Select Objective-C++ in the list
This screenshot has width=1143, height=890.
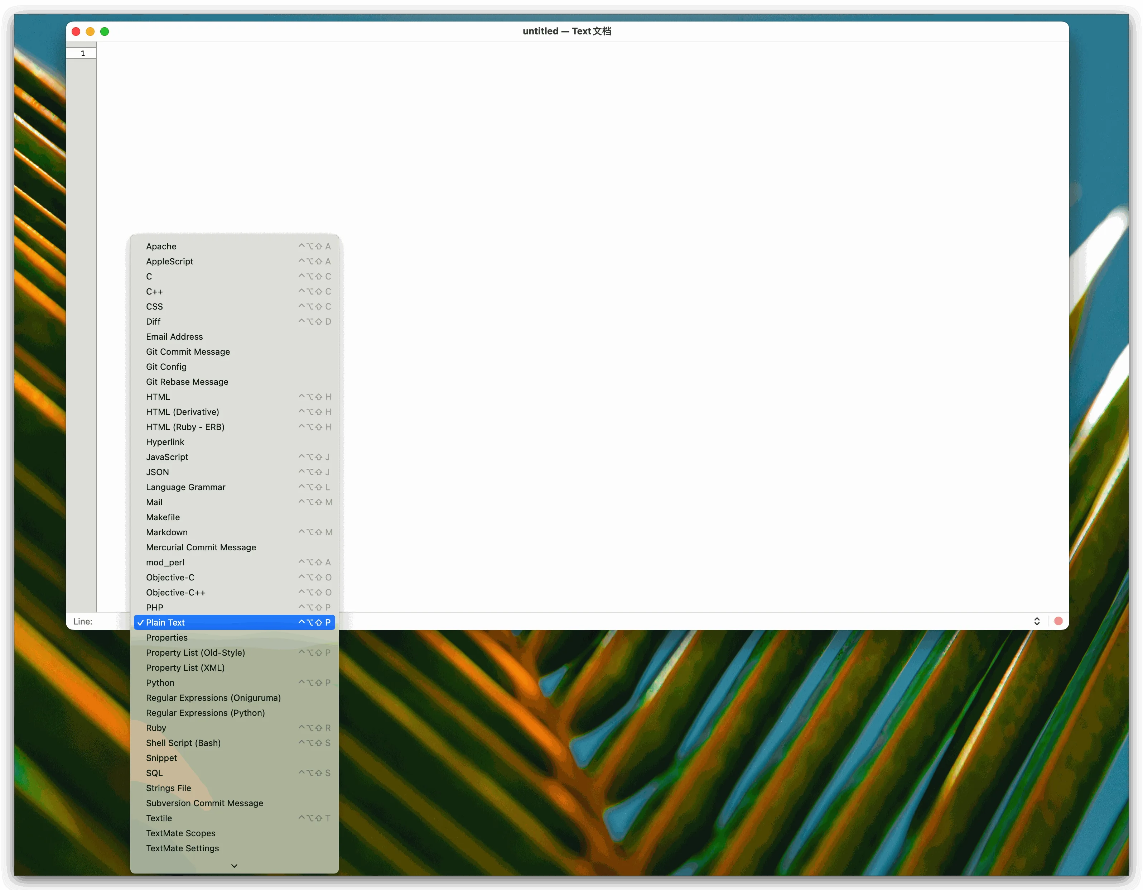point(175,592)
